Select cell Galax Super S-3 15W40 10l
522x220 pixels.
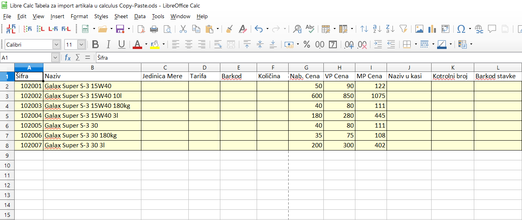coord(92,96)
